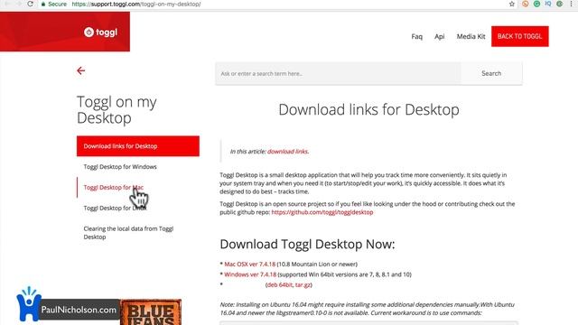Click the Toggl logo in the red header

tap(100, 32)
